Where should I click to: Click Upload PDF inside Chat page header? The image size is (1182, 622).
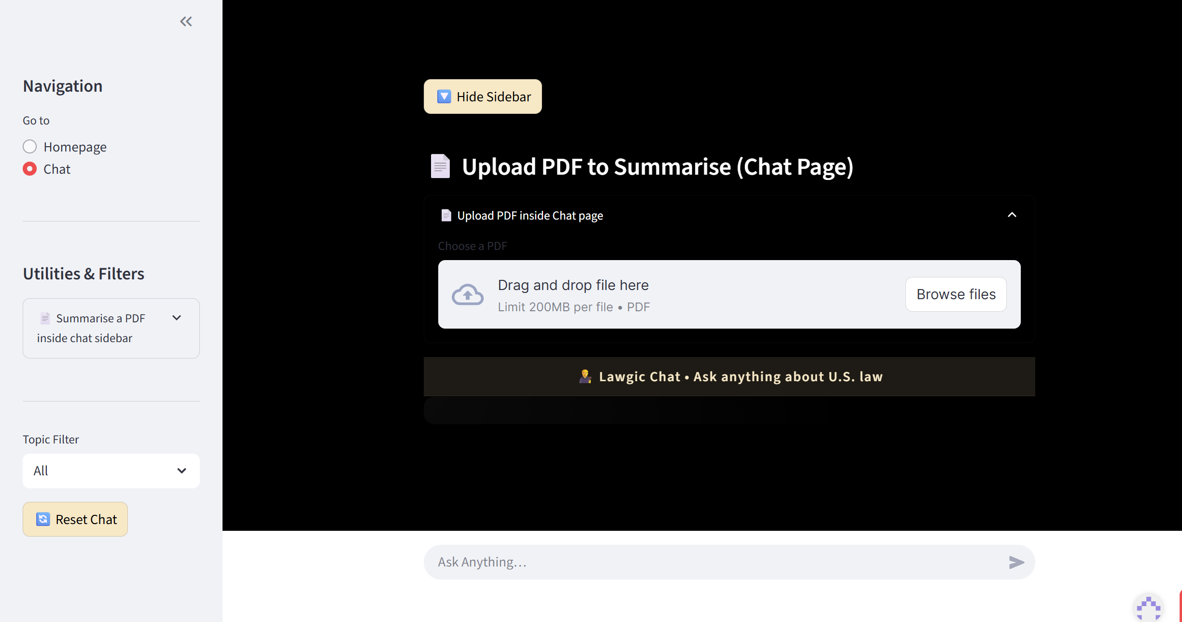pos(530,216)
